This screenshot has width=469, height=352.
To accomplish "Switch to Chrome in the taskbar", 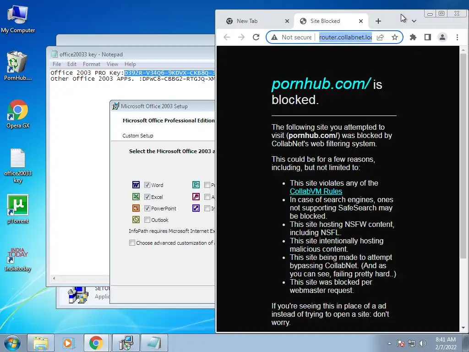I will coord(96,343).
